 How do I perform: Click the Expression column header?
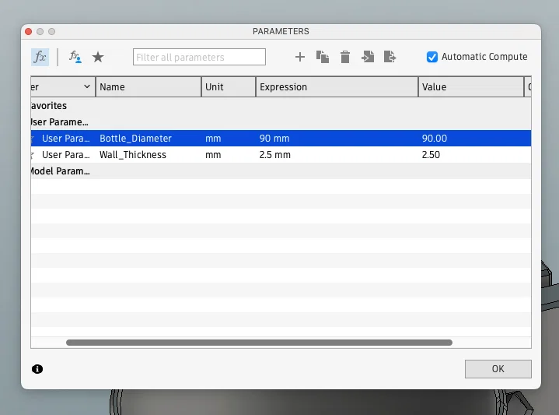coord(337,86)
